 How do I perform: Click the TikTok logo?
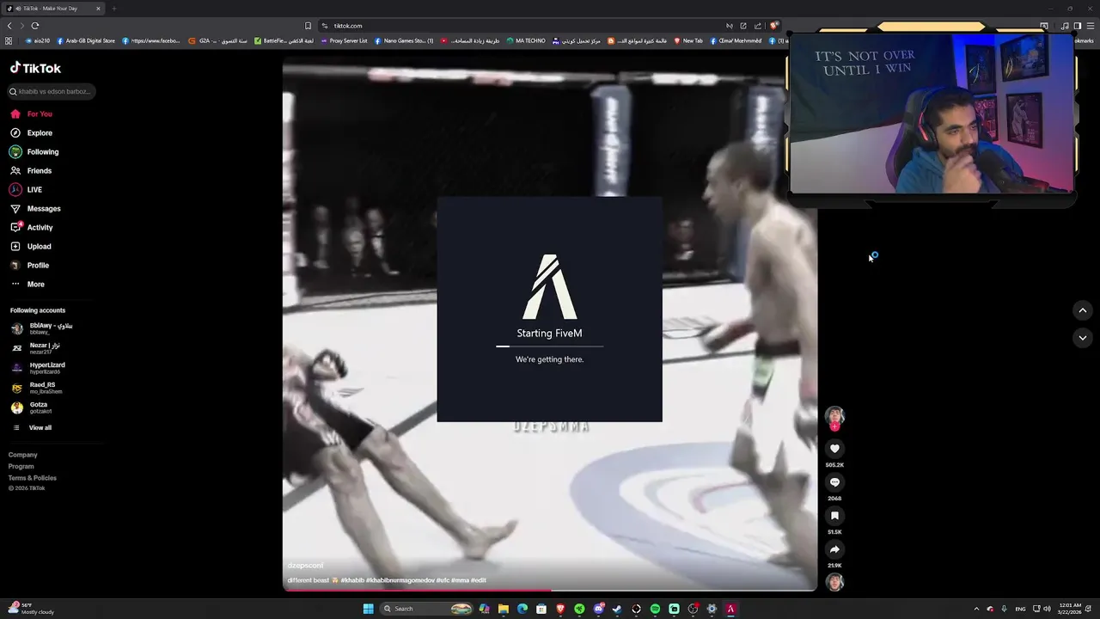point(35,68)
